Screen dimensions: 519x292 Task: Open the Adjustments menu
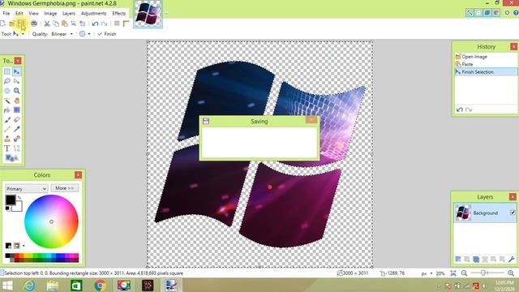pos(94,13)
